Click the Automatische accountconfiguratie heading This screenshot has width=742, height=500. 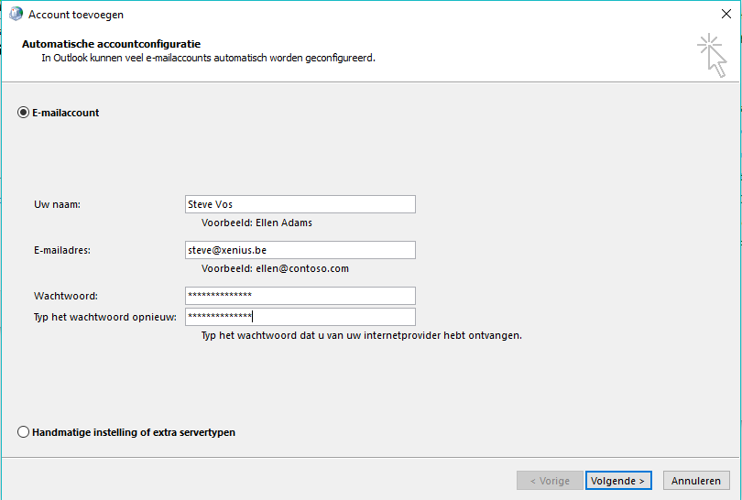click(x=111, y=44)
